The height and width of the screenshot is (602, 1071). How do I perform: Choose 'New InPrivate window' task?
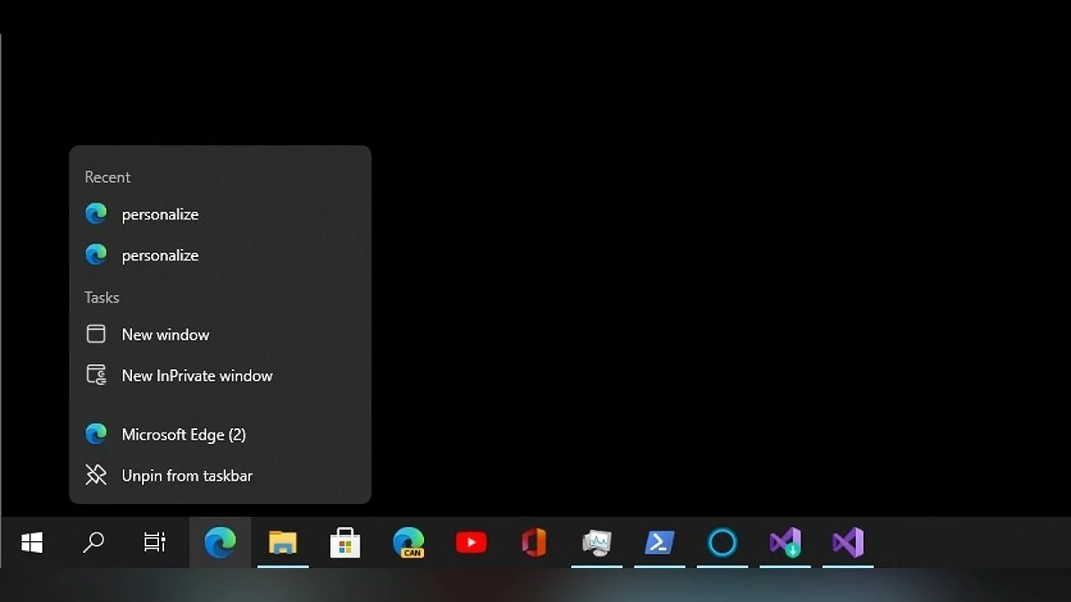196,375
